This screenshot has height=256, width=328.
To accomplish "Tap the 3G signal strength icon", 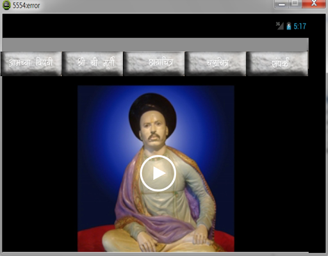I will tap(279, 26).
